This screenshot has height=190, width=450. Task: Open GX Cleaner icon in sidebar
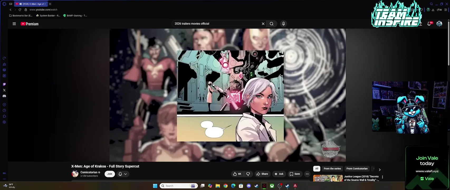4,64
